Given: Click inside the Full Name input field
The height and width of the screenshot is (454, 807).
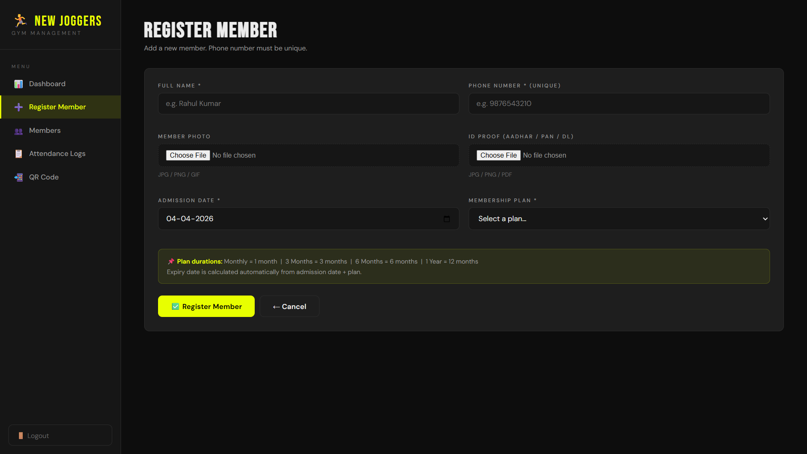Looking at the screenshot, I should (x=308, y=103).
